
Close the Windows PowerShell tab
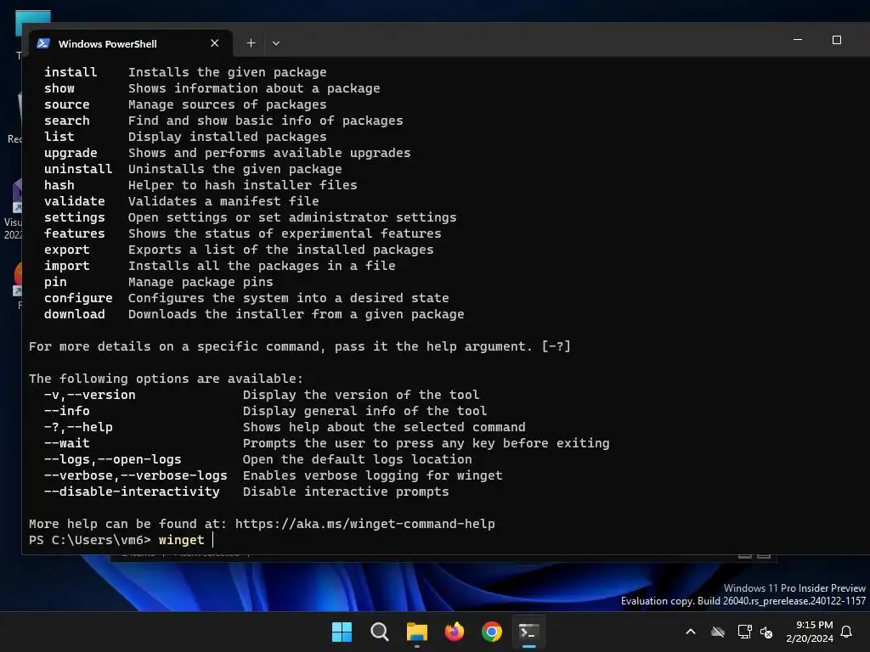pyautogui.click(x=215, y=43)
